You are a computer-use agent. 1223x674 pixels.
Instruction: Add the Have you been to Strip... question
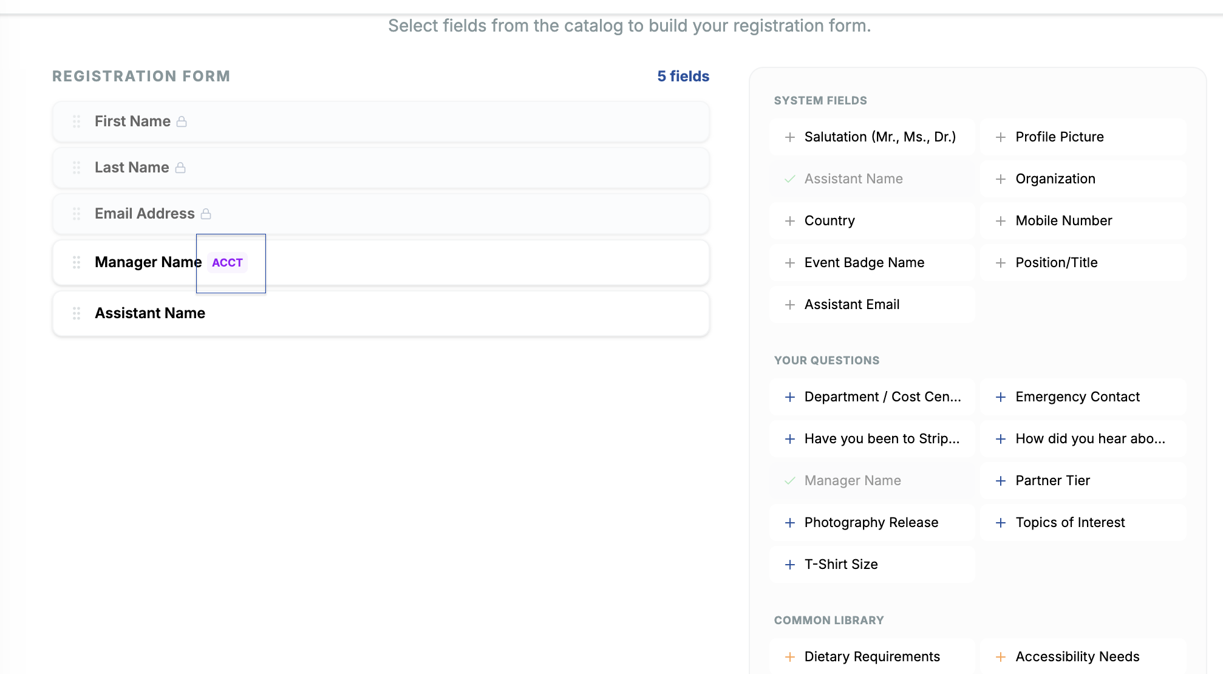pos(872,439)
